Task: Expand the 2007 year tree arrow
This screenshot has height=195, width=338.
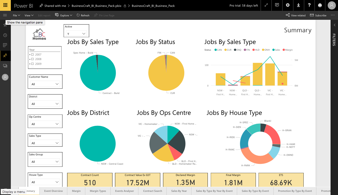Action: 30,55
